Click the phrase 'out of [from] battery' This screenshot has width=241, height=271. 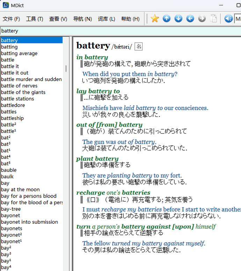pos(109,125)
